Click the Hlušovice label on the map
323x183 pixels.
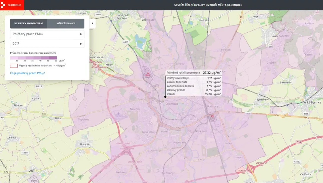[204, 20]
